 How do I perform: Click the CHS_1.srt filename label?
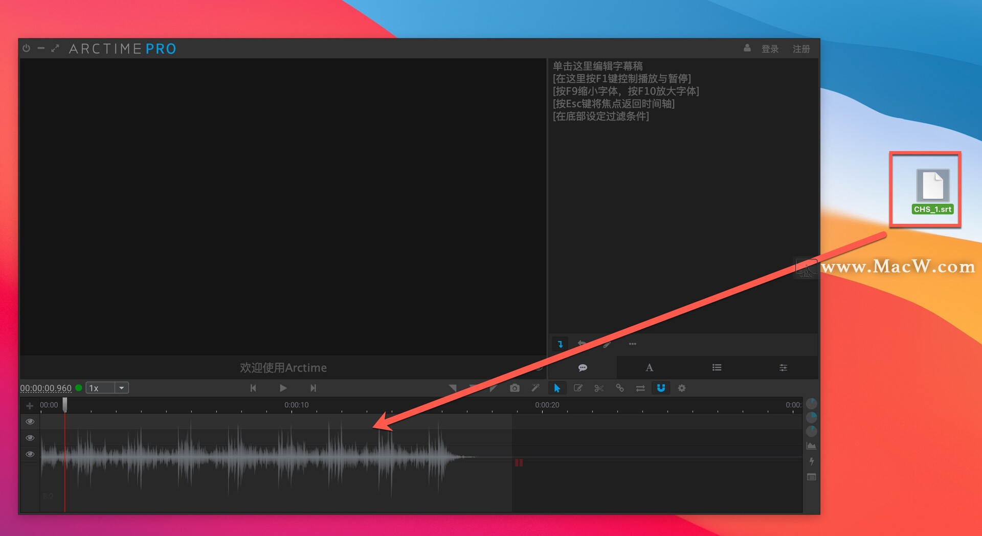click(x=932, y=209)
